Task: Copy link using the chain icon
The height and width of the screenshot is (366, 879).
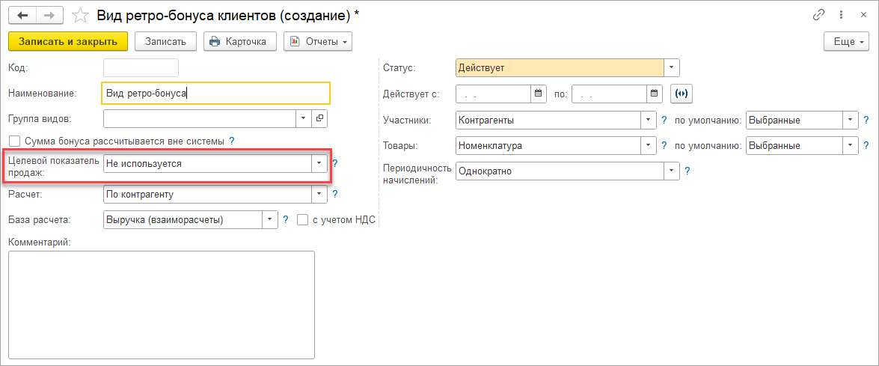Action: [818, 15]
